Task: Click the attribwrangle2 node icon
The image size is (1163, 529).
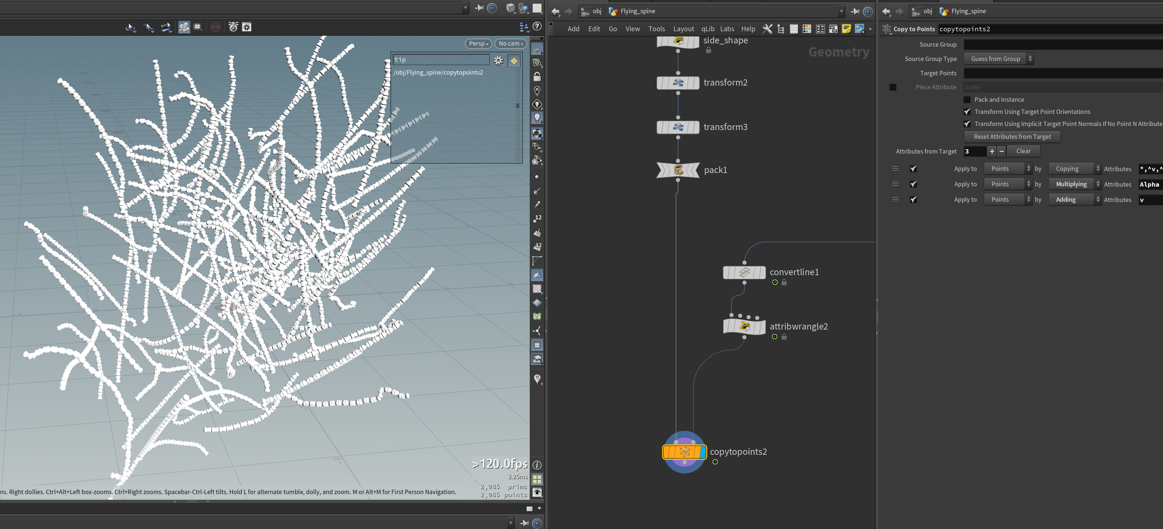Action: tap(744, 326)
